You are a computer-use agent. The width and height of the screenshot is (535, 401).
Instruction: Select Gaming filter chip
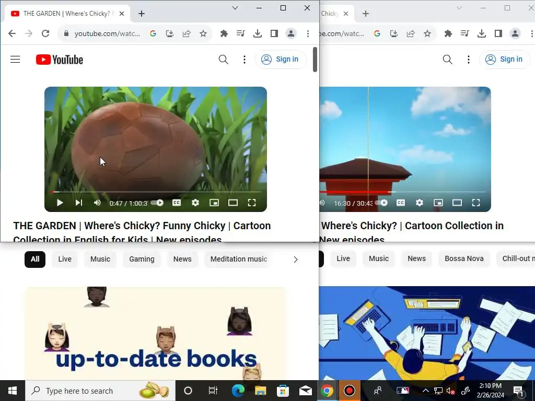[x=142, y=259]
